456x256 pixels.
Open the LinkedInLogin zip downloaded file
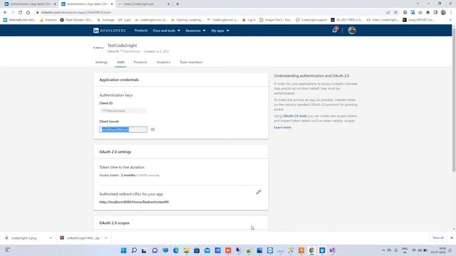pyautogui.click(x=83, y=238)
